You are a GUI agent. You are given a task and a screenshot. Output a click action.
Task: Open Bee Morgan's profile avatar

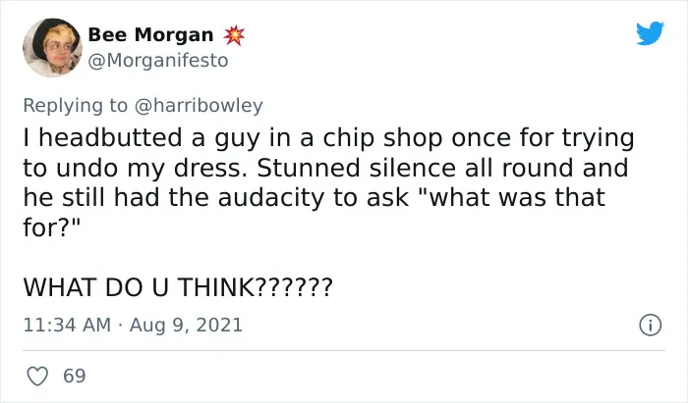click(52, 48)
